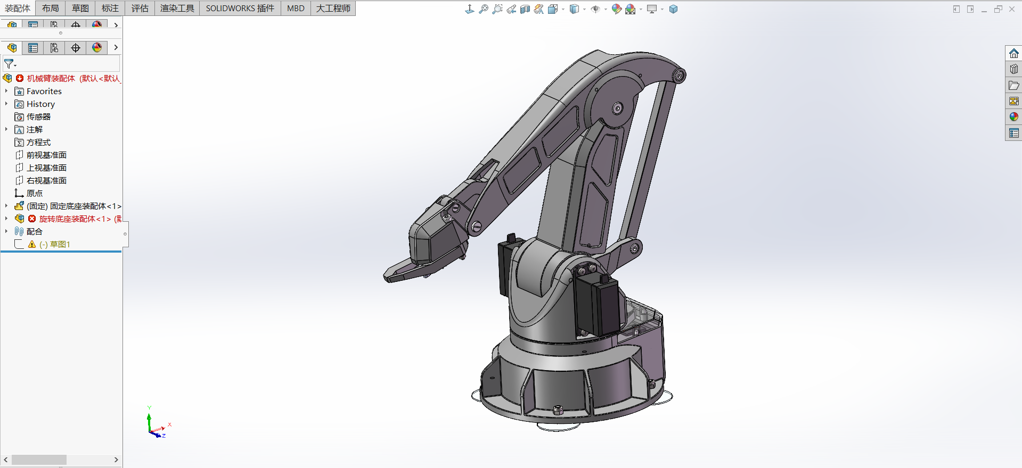Viewport: 1022px width, 468px height.
Task: Open the Hide/Show Items dropdown arrow
Action: click(606, 10)
